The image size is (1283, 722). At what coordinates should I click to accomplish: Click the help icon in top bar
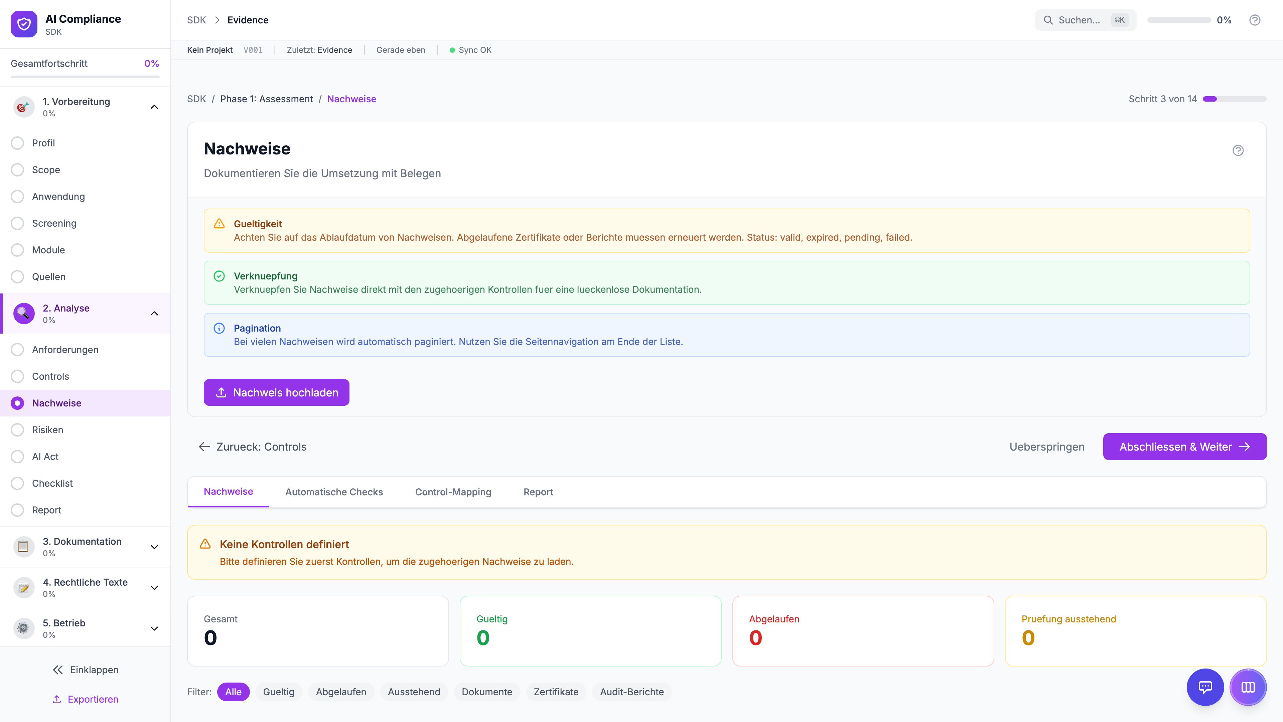coord(1254,20)
